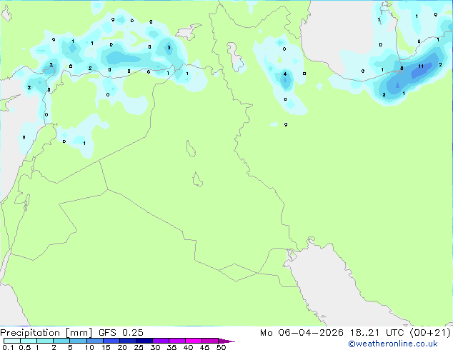Click the above-50 mm legend arrow tip
Screen dimensions: 453x350
pyautogui.click(x=226, y=341)
